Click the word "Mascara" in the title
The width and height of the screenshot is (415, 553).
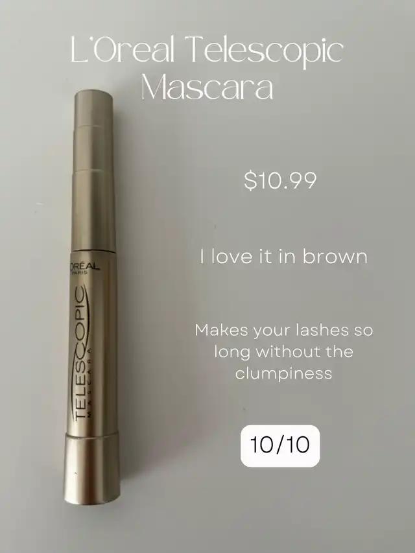pyautogui.click(x=207, y=87)
